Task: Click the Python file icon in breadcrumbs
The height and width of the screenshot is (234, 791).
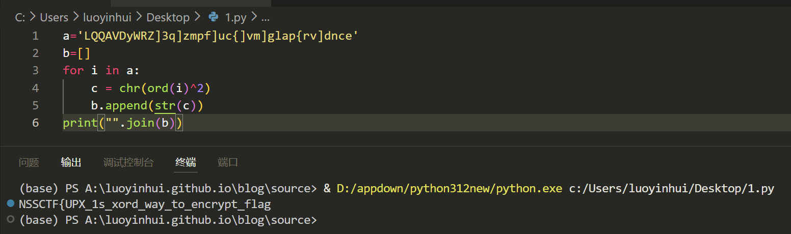Action: 214,17
